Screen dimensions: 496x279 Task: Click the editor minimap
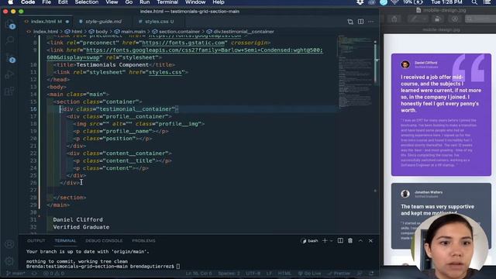point(355,73)
